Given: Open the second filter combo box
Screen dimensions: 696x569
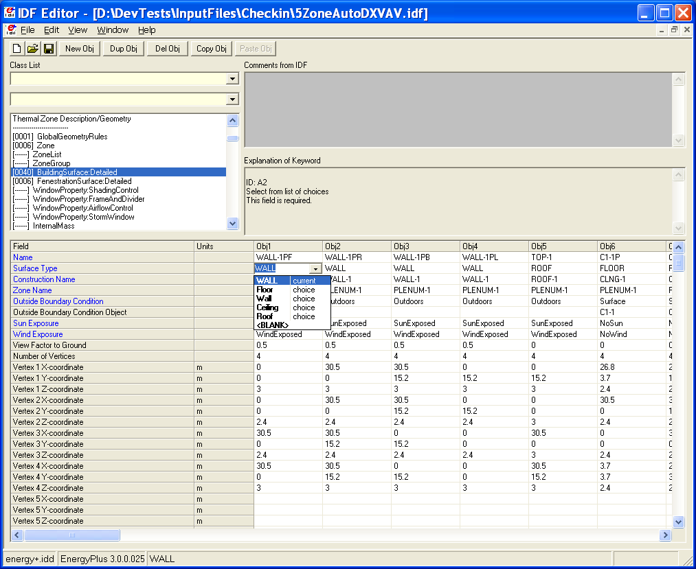Looking at the screenshot, I should 233,98.
